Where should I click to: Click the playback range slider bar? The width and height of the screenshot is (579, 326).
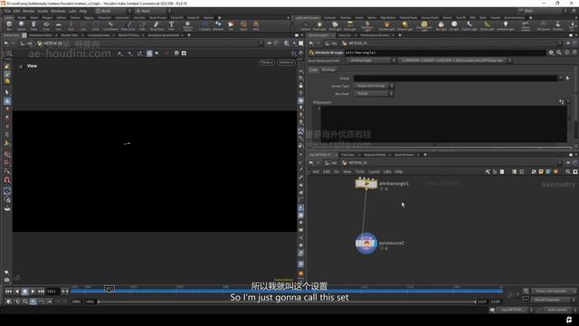287,302
